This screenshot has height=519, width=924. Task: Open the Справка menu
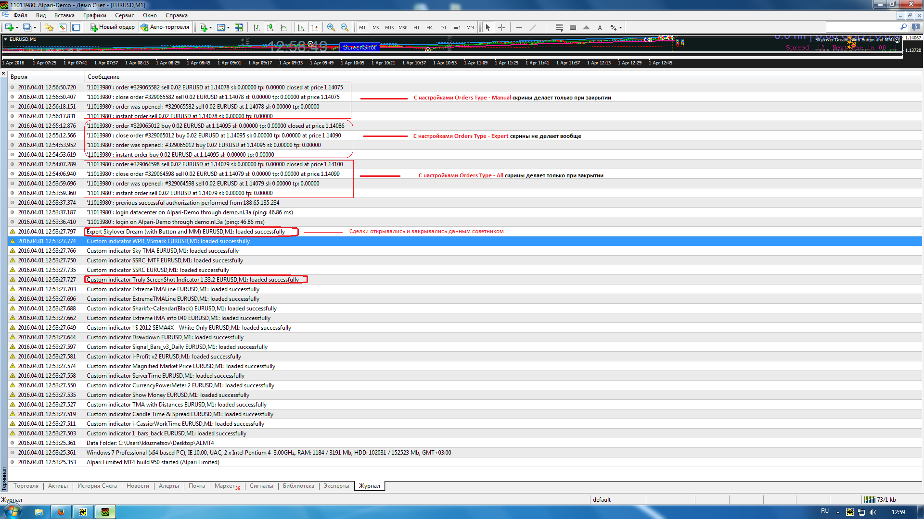coord(177,15)
